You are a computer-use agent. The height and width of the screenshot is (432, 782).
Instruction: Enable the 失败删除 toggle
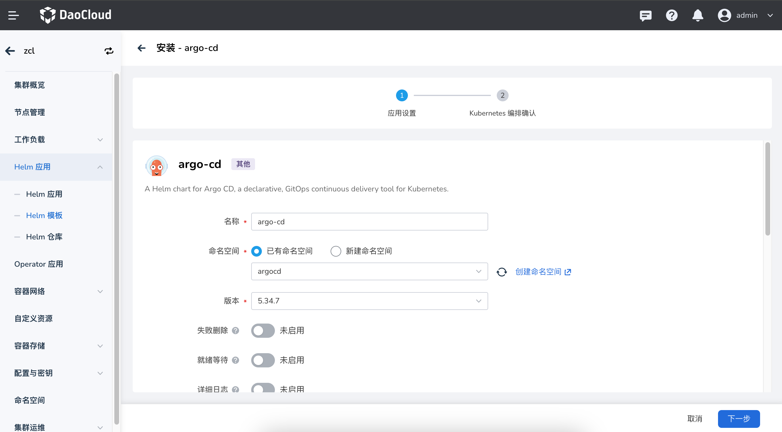[x=263, y=331]
